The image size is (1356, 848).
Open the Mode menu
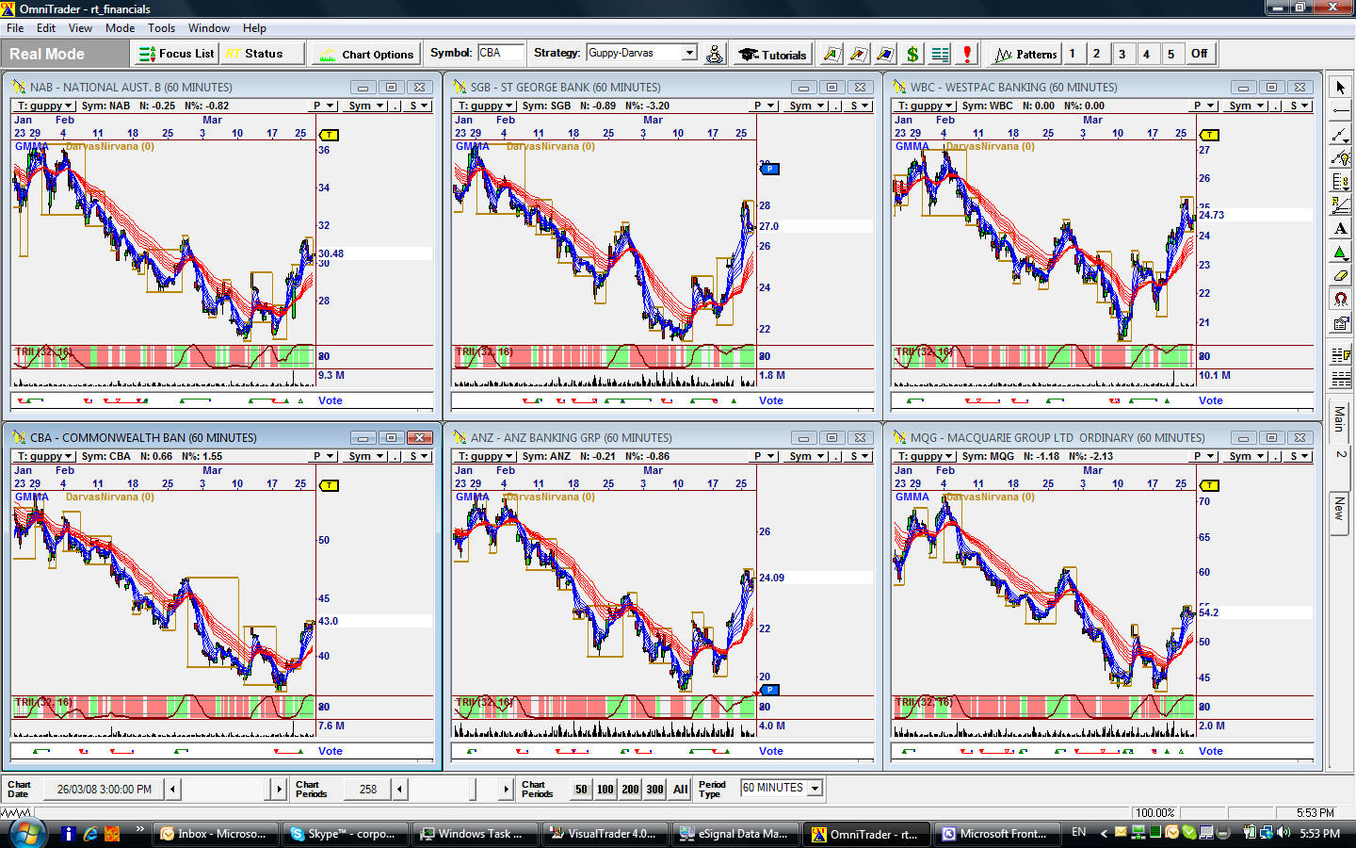pos(120,28)
